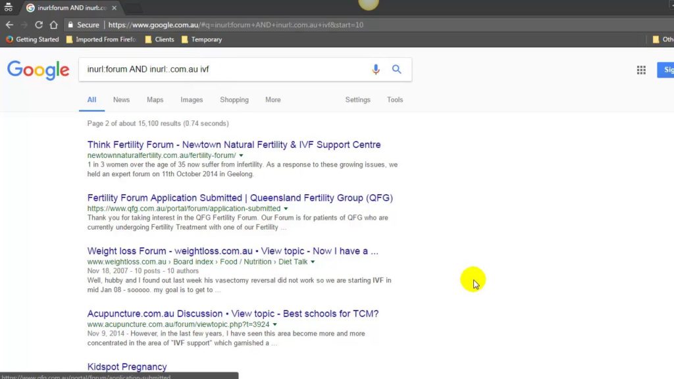This screenshot has width=674, height=379.
Task: Open the Getting Started bookmark
Action: (x=33, y=39)
